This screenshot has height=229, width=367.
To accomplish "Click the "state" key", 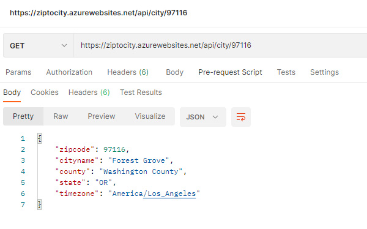I will point(70,182).
